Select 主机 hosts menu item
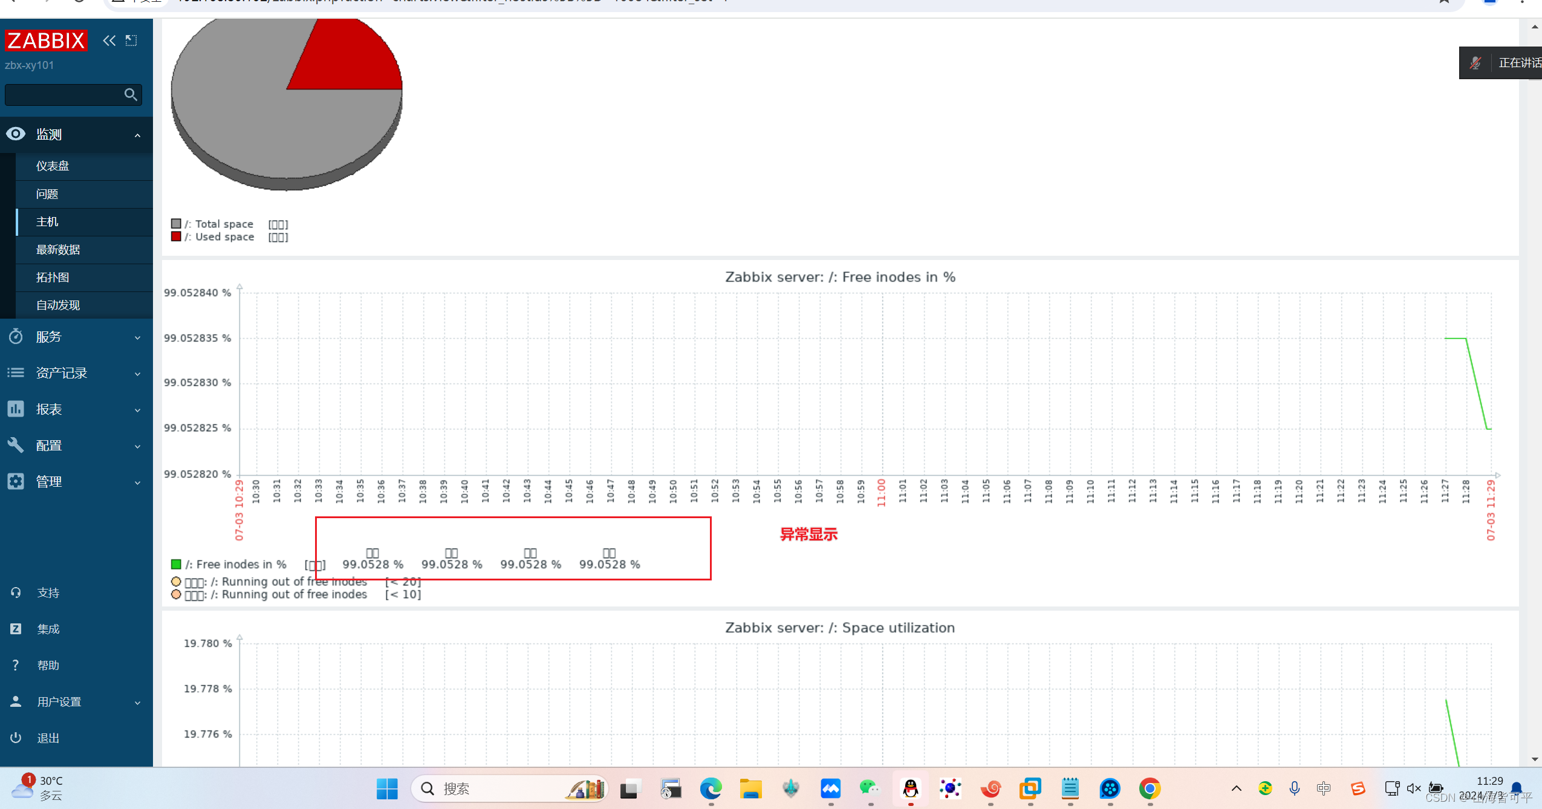The image size is (1542, 809). click(47, 222)
